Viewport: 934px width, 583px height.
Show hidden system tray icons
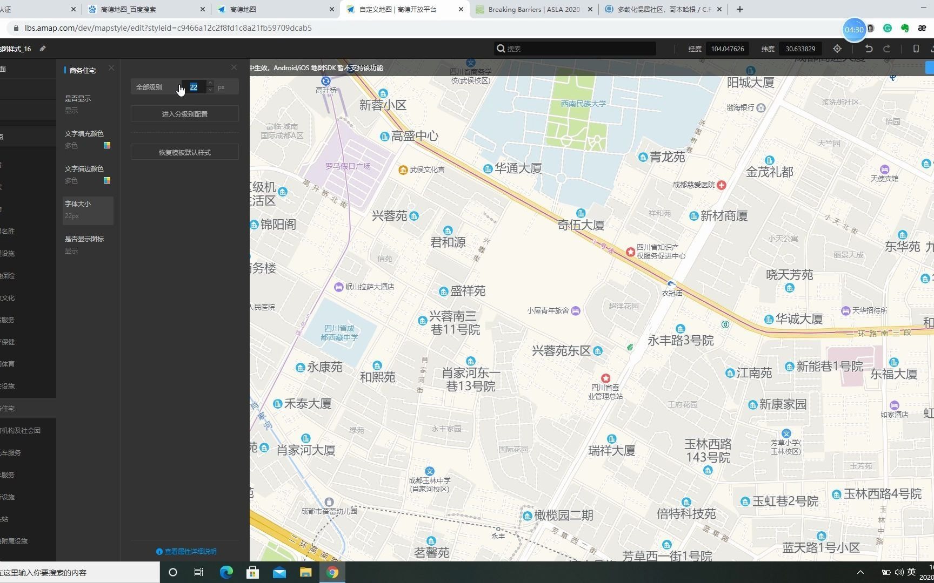tap(860, 572)
